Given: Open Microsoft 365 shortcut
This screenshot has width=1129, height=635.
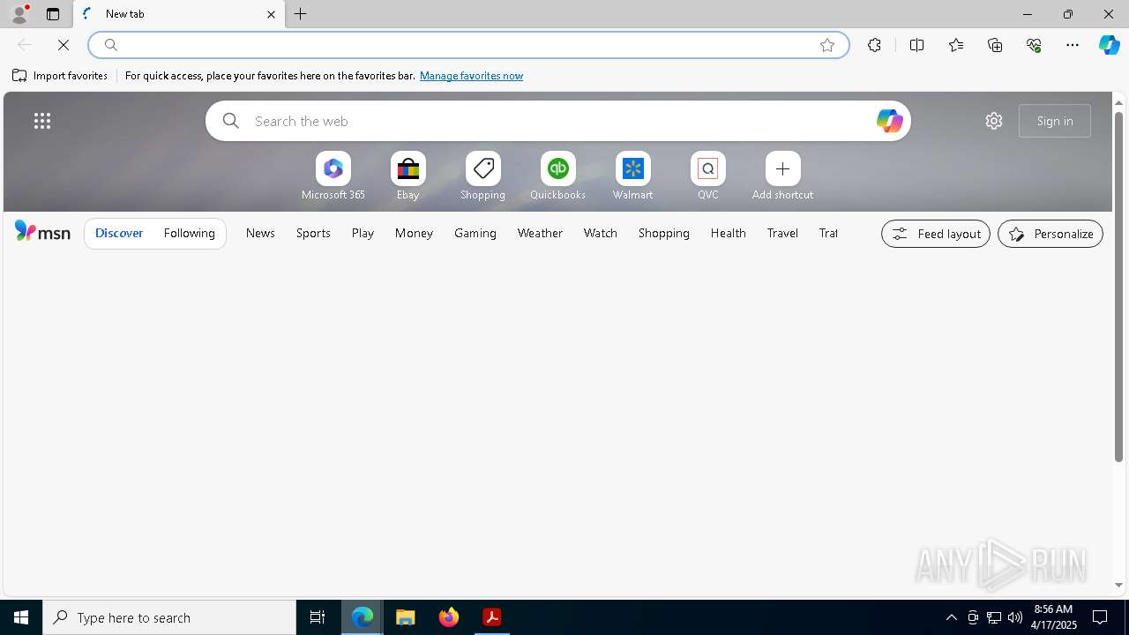Looking at the screenshot, I should click(333, 176).
